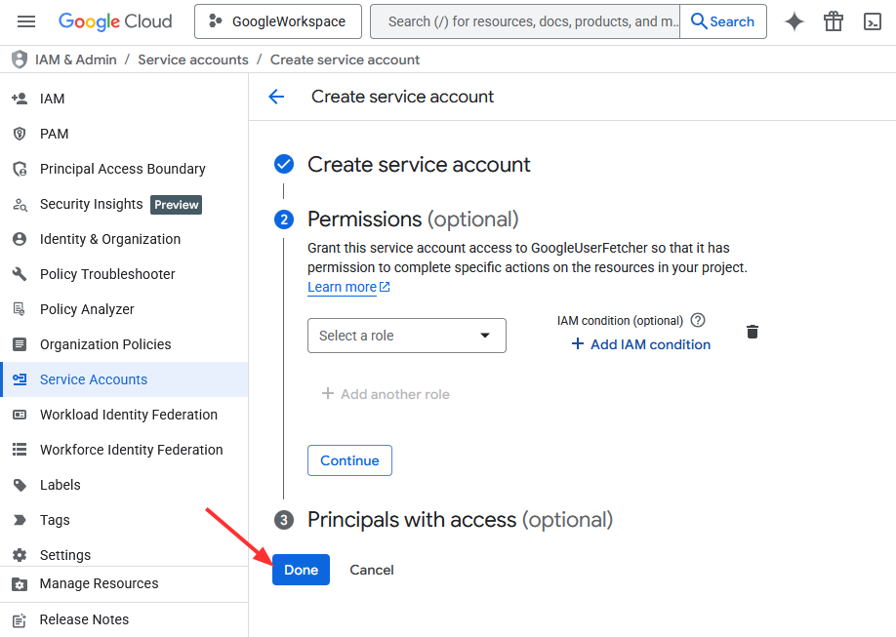
Task: Open the main navigation hamburger menu
Action: pos(26,21)
